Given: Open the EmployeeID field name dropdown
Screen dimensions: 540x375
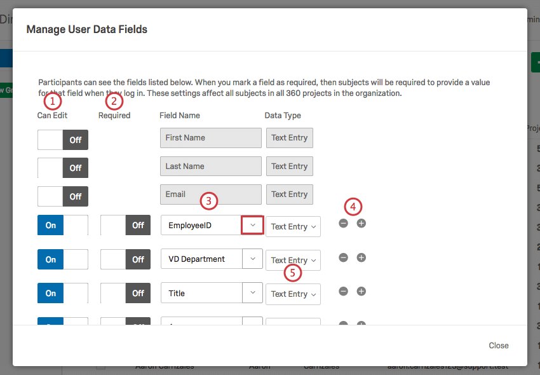Looking at the screenshot, I should tap(252, 225).
